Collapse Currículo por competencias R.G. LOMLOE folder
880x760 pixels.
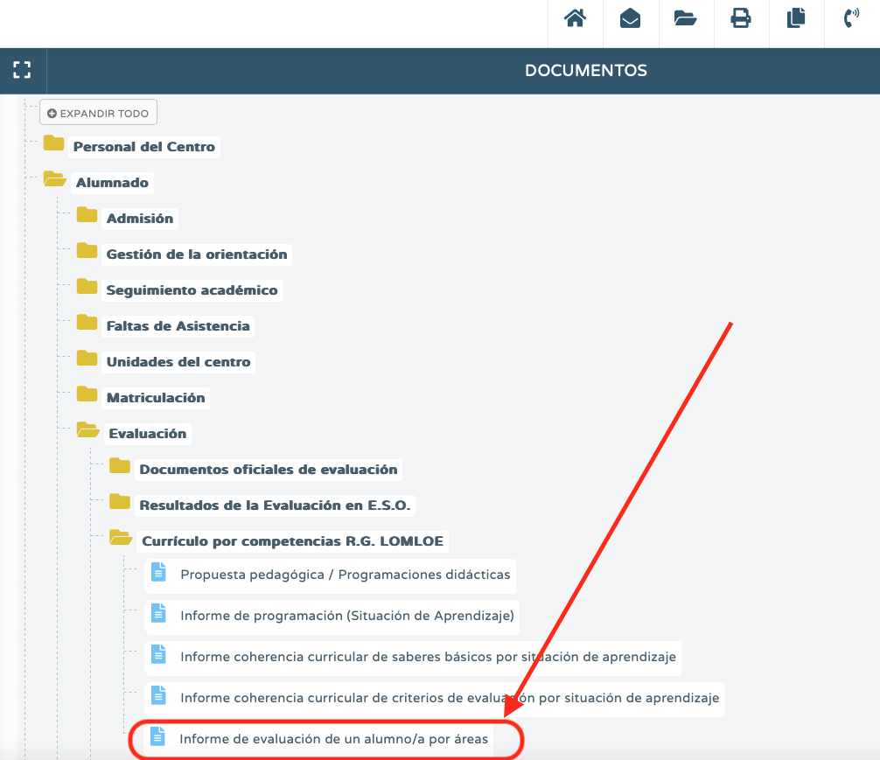coord(292,541)
